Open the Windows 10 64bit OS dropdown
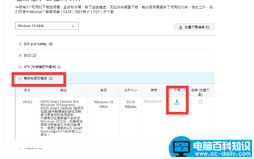Image resolution: width=254 pixels, height=159 pixels. pos(47,26)
